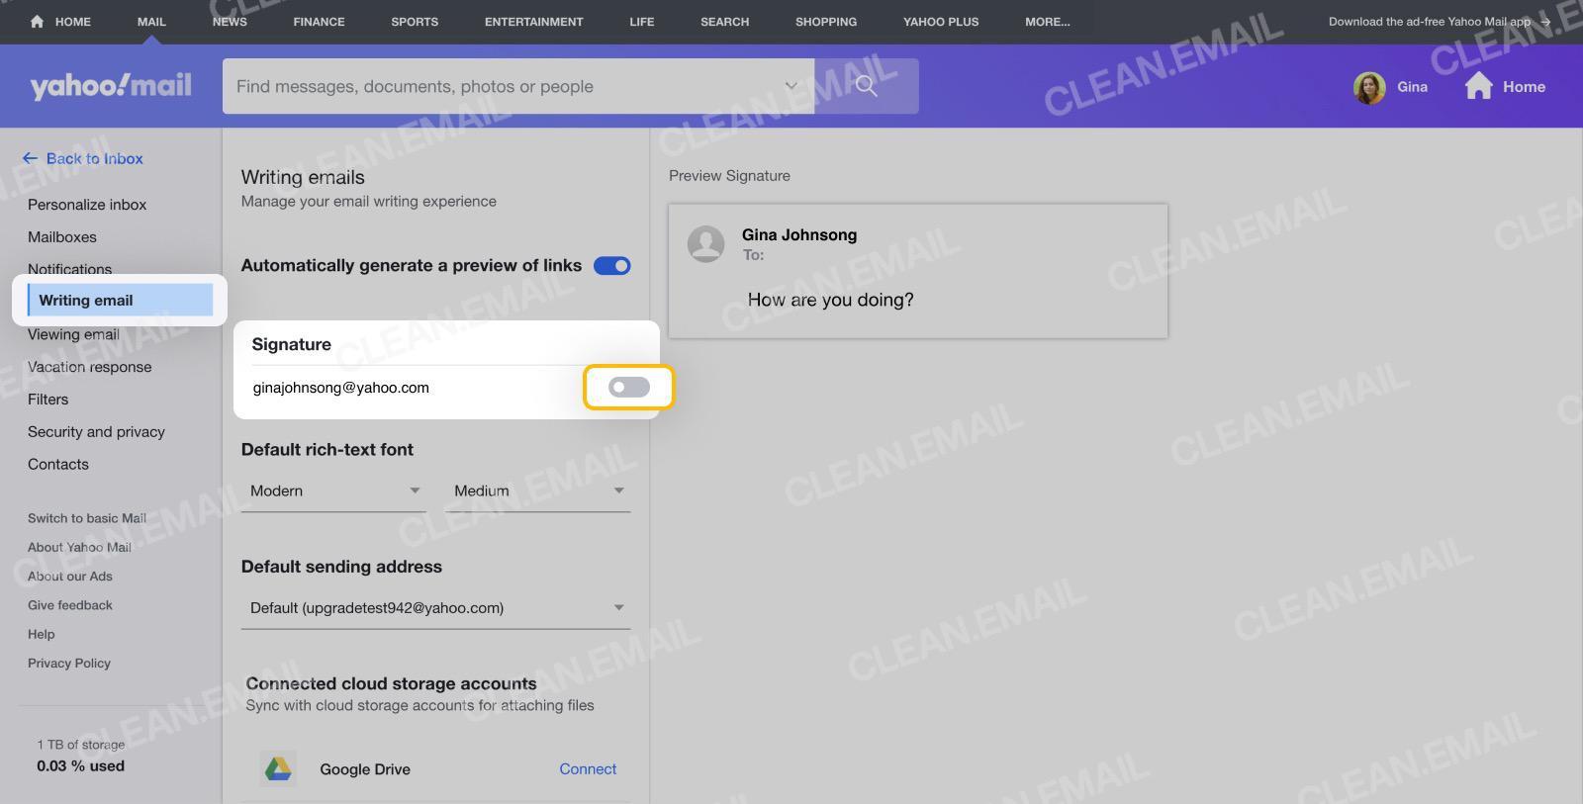Open ENTERTAINMENT in top navigation
This screenshot has width=1583, height=804.
[534, 22]
